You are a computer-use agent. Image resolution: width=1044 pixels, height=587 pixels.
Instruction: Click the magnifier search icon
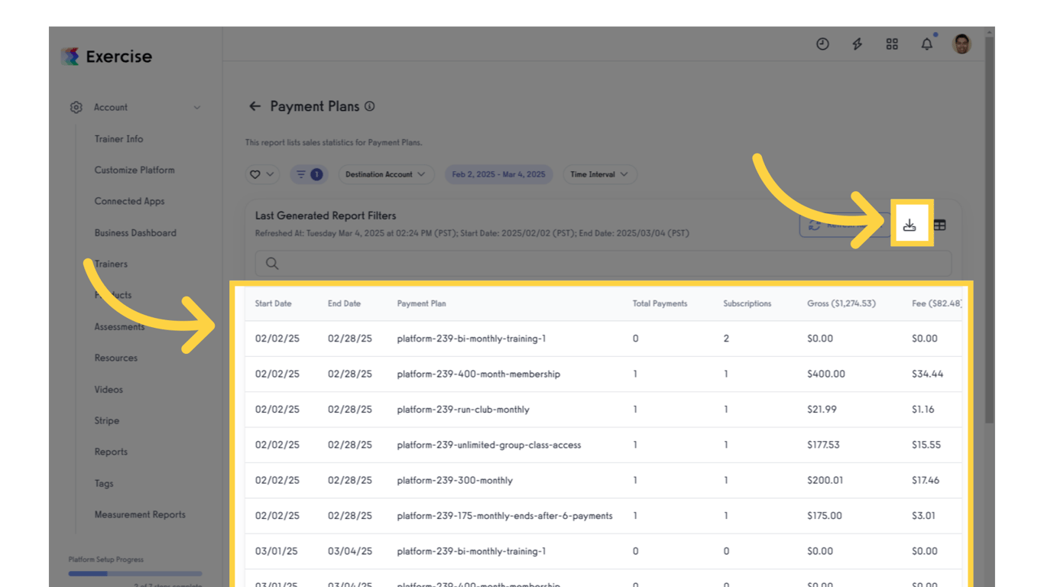(272, 264)
